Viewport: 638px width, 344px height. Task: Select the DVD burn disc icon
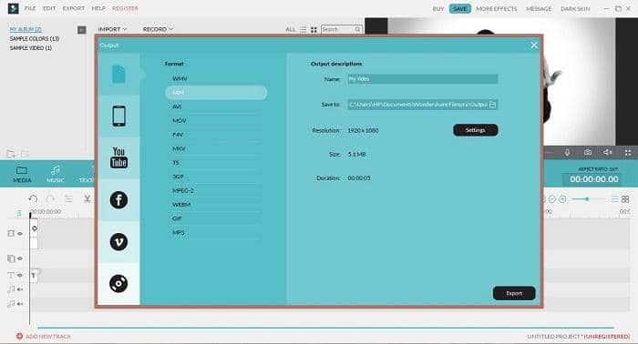(x=118, y=284)
